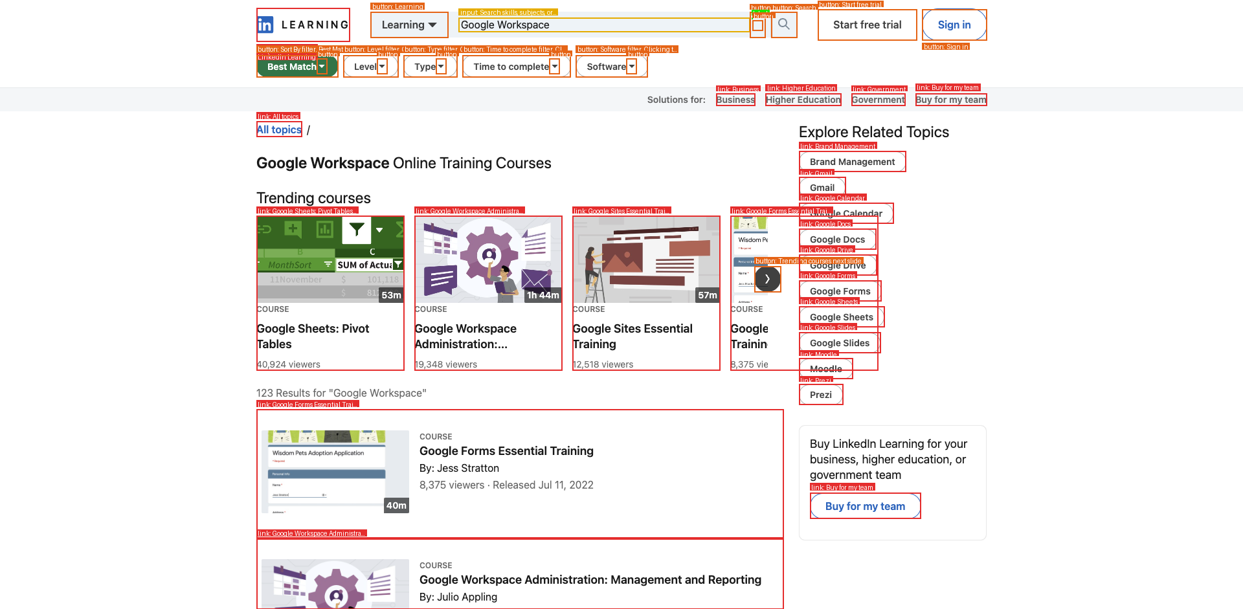The height and width of the screenshot is (609, 1243).
Task: Click the magnifying glass search icon
Action: pyautogui.click(x=784, y=25)
